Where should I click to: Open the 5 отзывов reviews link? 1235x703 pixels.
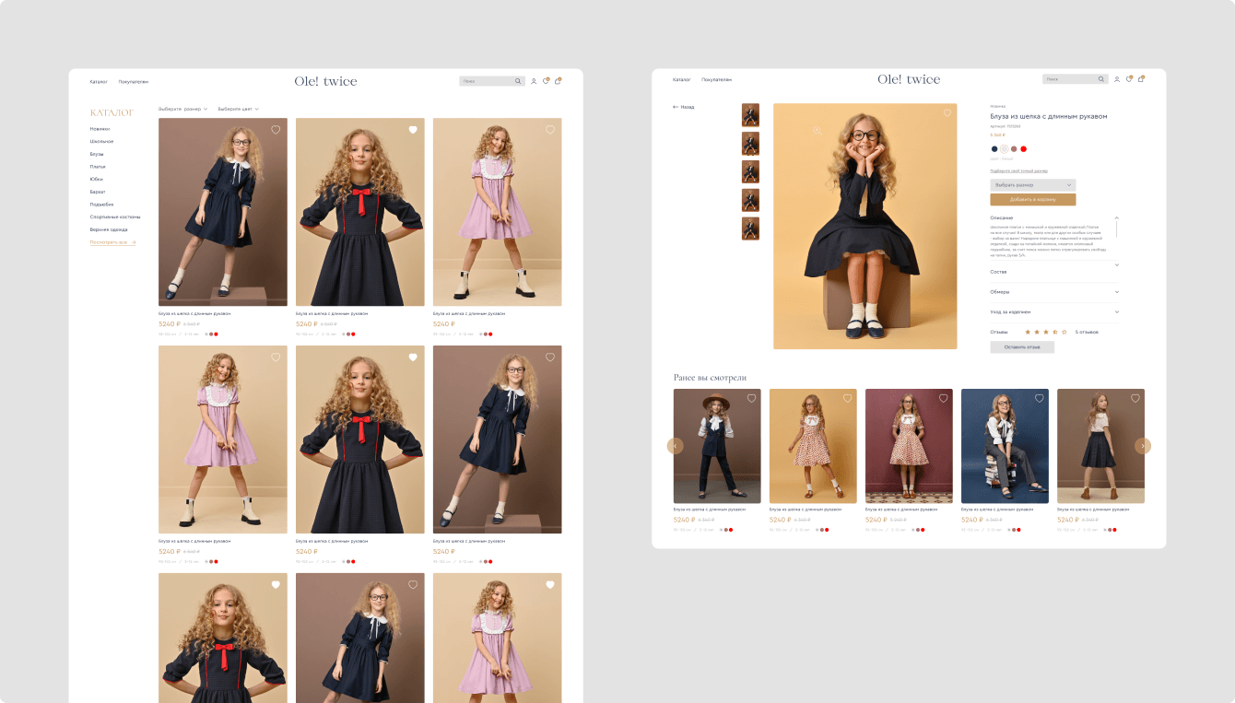coord(1087,332)
